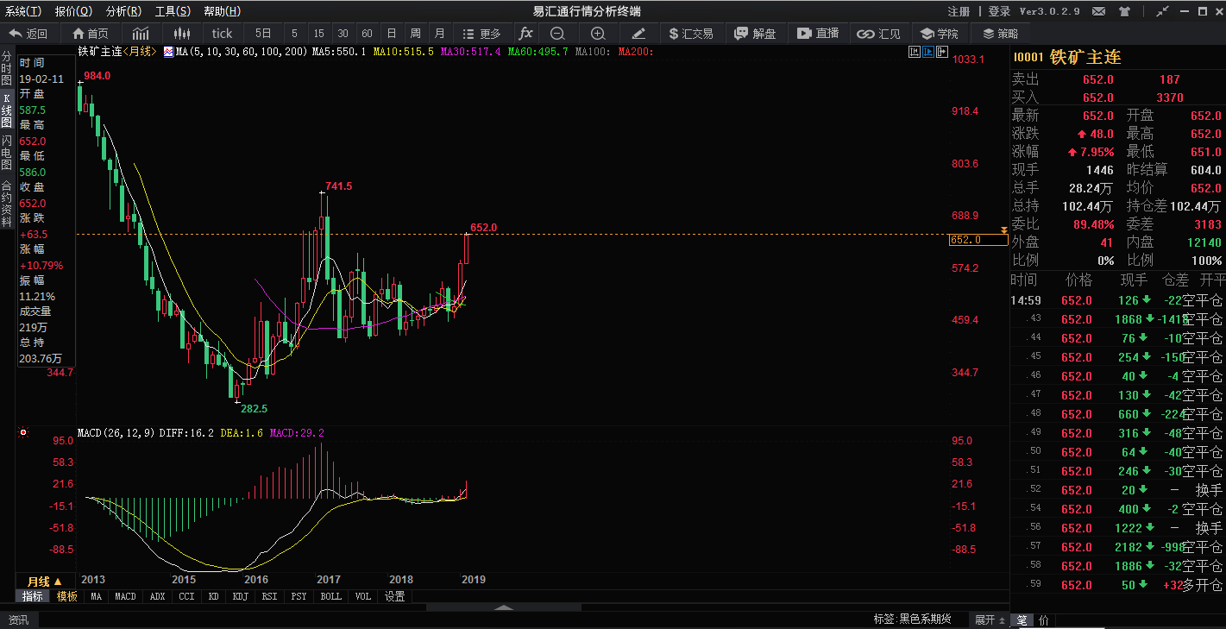Screen dimensions: 1226x629
Task: Click the shirt skin theme icon
Action: pyautogui.click(x=1123, y=11)
